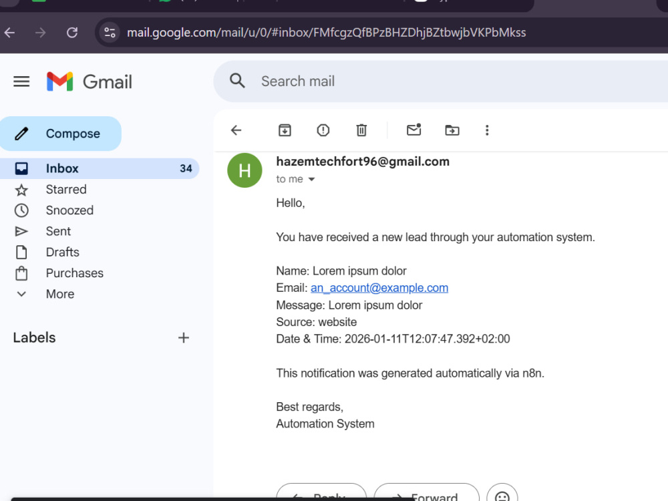Click the Date & Time line

tap(393, 339)
